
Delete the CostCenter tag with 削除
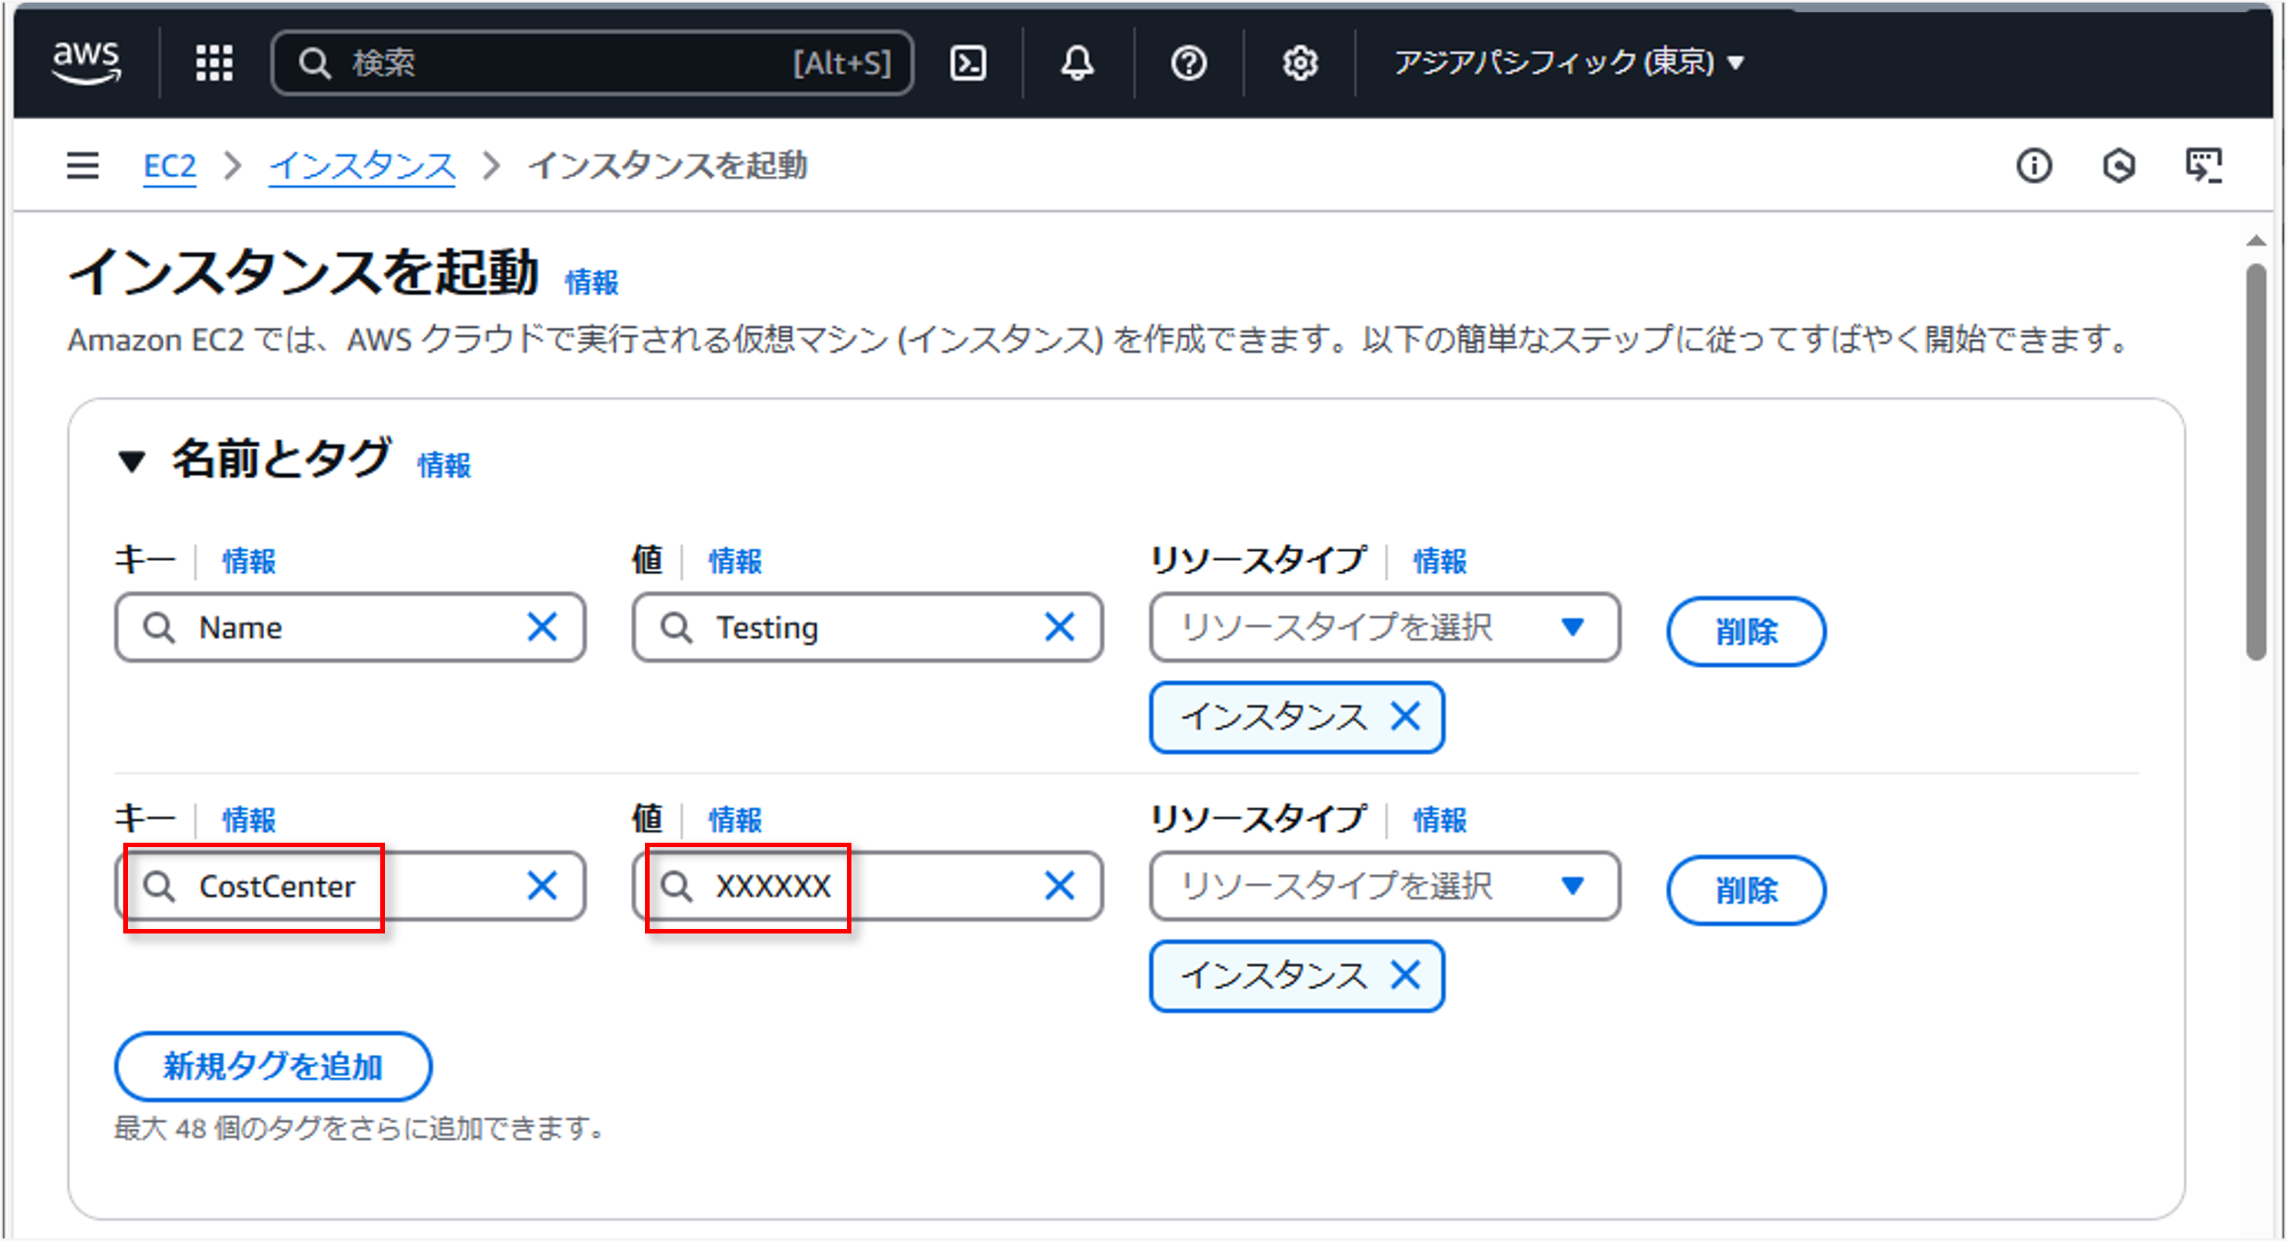[1746, 890]
